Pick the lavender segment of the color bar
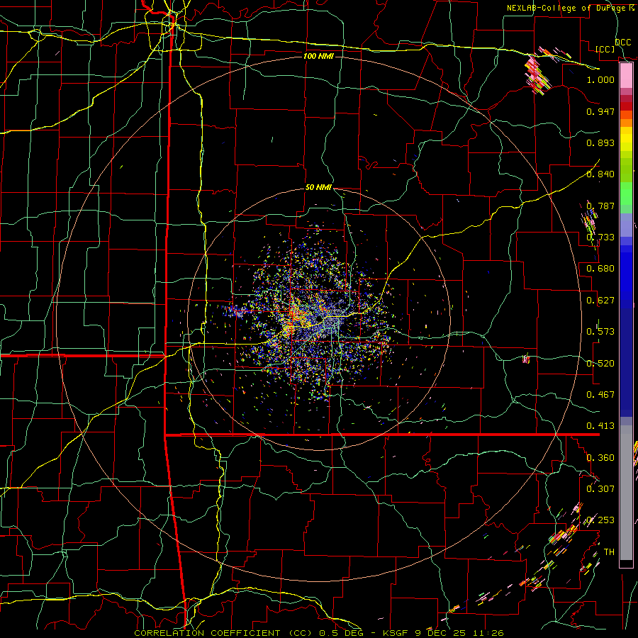The image size is (638, 638). point(626,225)
